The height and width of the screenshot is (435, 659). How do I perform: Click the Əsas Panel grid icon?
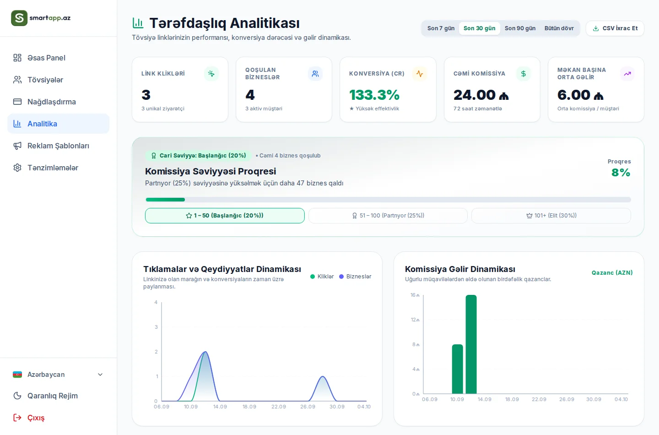pos(17,58)
